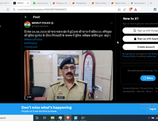Open Ads info footer link

tap(140, 92)
